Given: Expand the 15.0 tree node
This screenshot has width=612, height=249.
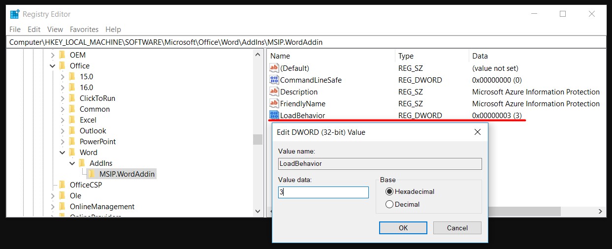Looking at the screenshot, I should [x=62, y=77].
